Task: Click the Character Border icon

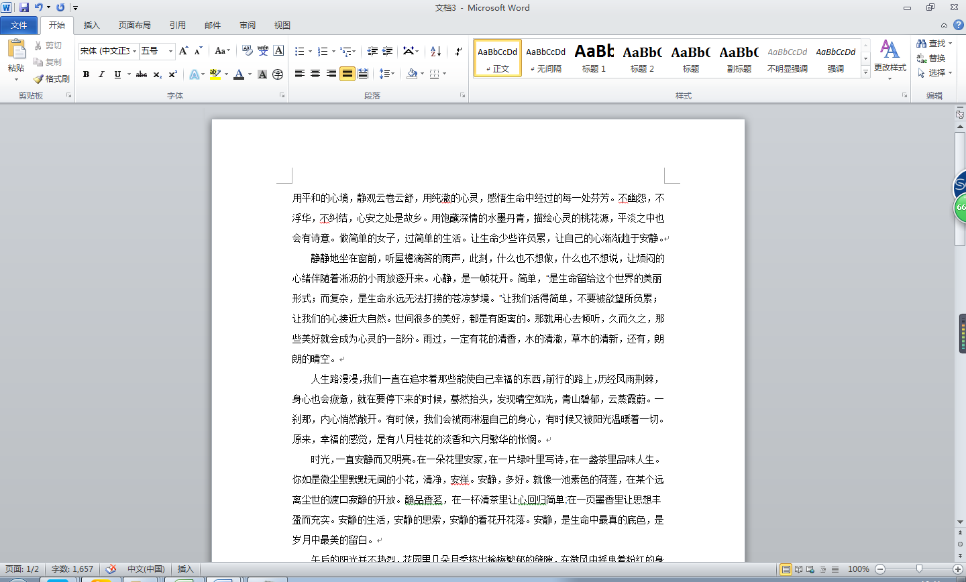Action: 278,51
